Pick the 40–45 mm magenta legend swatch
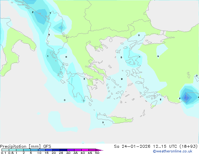This screenshot has width=199, height=154. [x=85, y=150]
